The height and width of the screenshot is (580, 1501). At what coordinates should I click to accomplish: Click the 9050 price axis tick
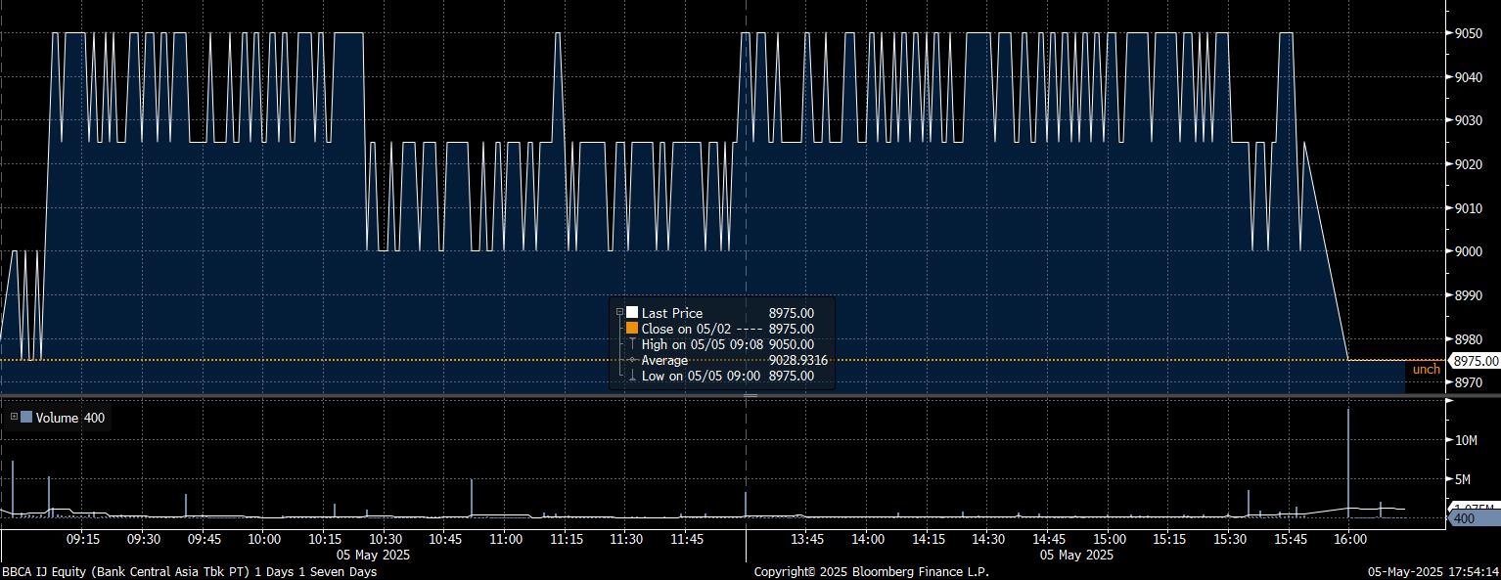[x=1470, y=33]
